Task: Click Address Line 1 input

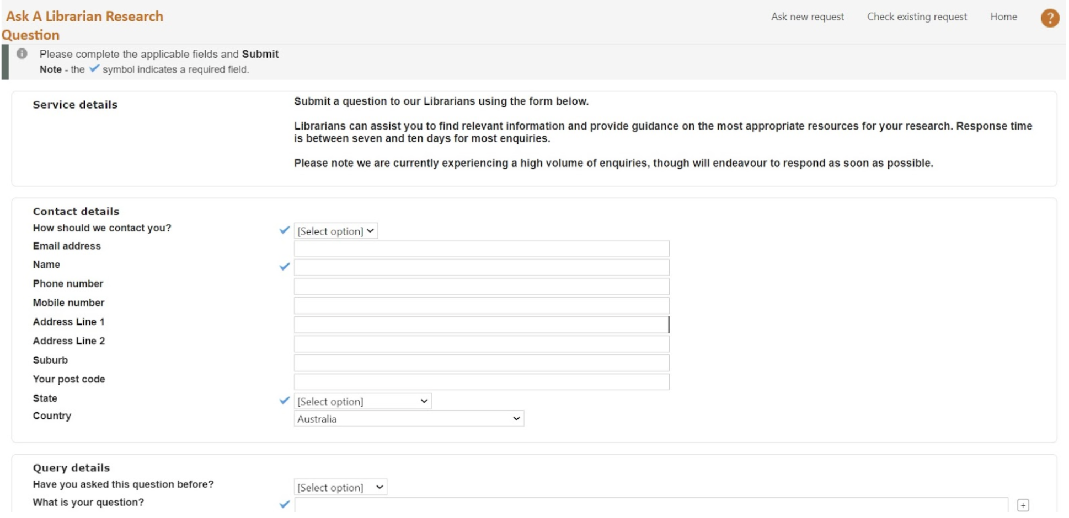Action: (x=482, y=325)
